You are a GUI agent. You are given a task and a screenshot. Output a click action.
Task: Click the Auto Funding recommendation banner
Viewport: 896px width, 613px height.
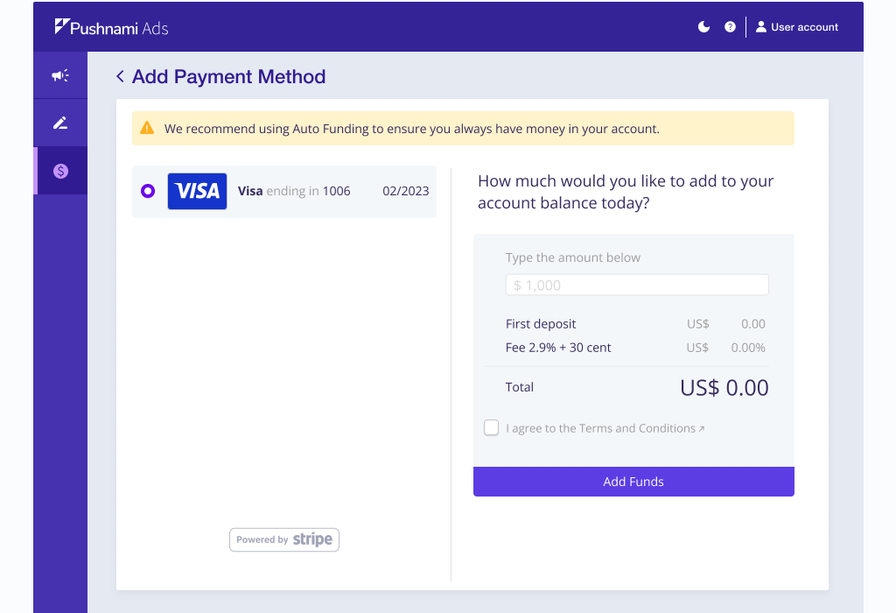463,129
